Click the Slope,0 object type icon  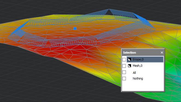pos(129,59)
